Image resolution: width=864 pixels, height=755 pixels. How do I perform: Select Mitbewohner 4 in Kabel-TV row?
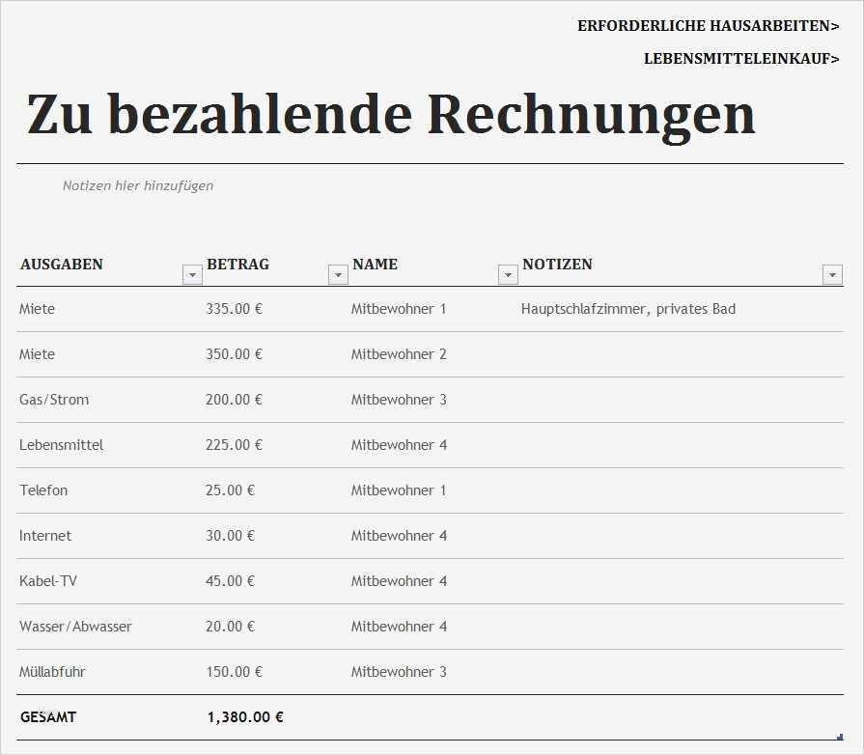pos(399,581)
